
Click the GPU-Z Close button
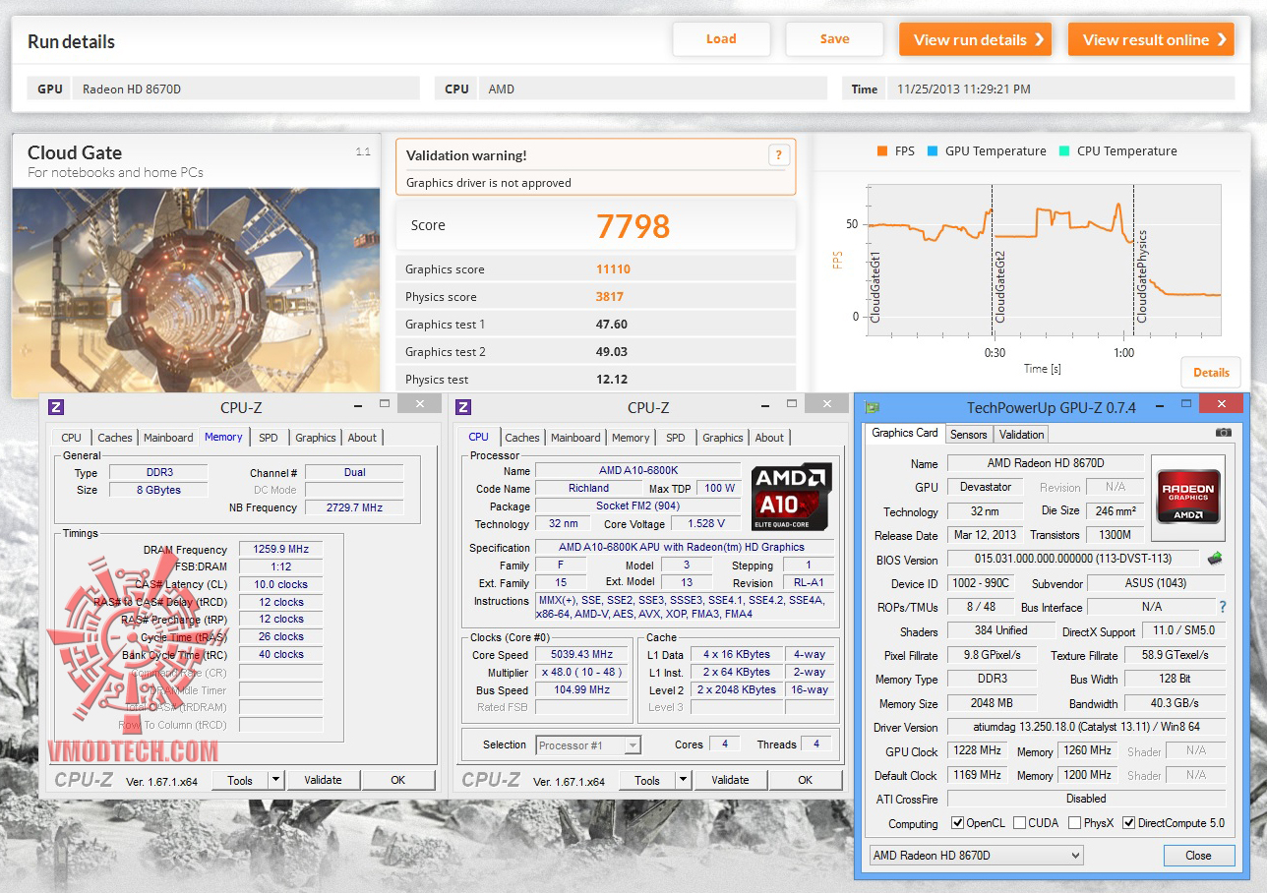1198,856
